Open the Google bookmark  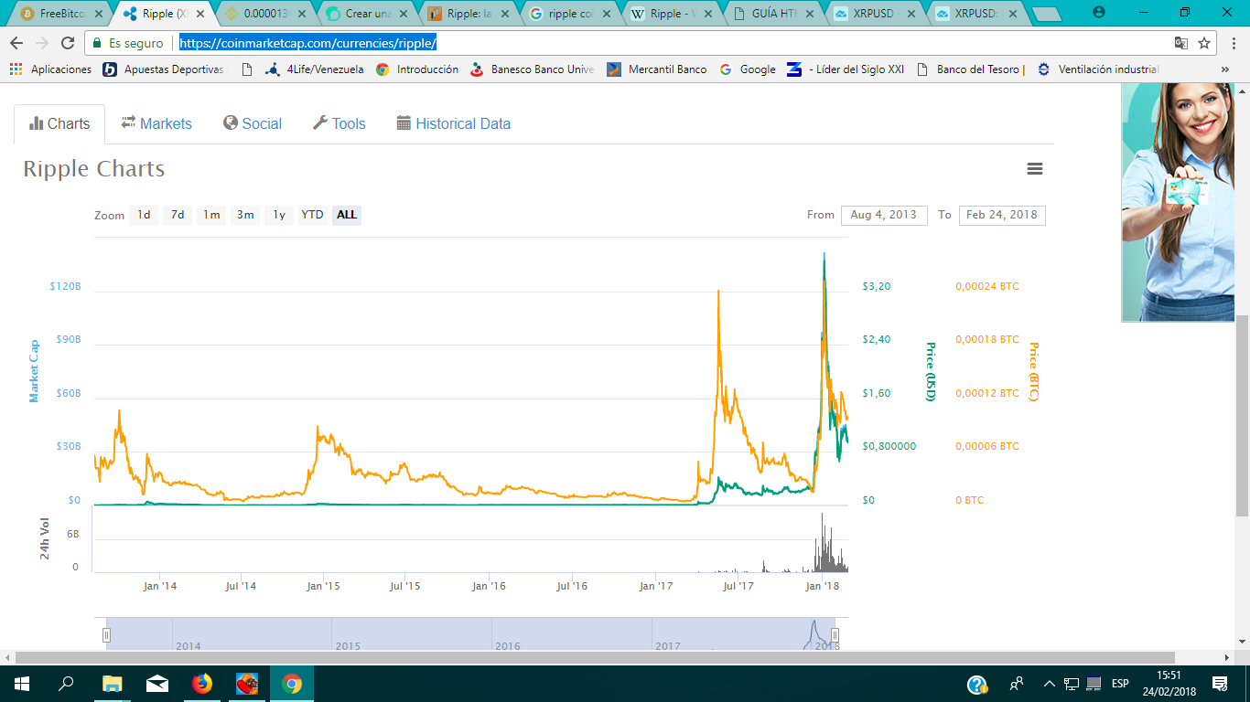coord(748,69)
